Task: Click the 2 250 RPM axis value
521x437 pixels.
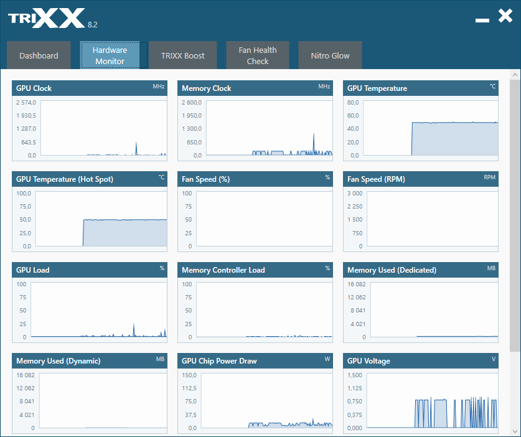Action: point(355,207)
